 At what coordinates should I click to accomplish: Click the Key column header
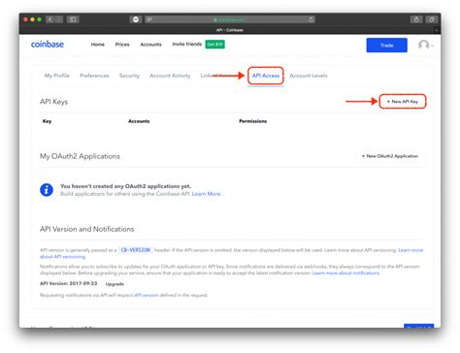[47, 121]
